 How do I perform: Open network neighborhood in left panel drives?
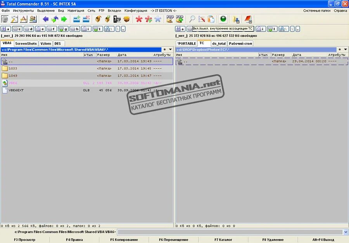[x=109, y=29]
